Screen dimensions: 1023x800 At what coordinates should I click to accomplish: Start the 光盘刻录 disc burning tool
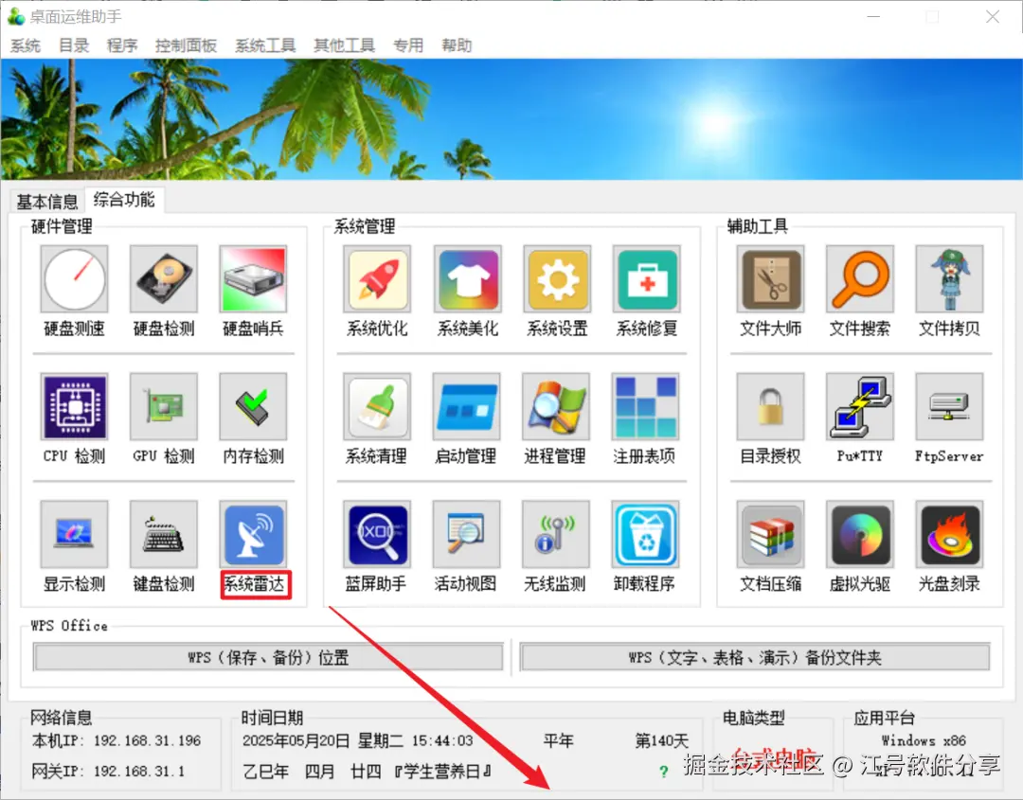949,533
